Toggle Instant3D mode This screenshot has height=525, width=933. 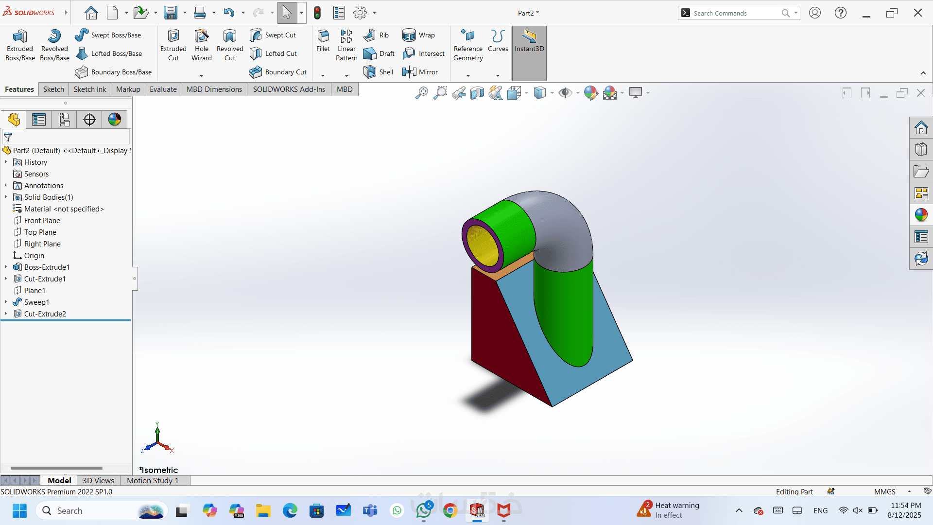[x=529, y=41]
